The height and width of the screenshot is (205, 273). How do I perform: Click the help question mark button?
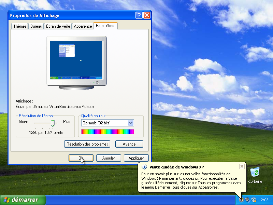[139, 15]
